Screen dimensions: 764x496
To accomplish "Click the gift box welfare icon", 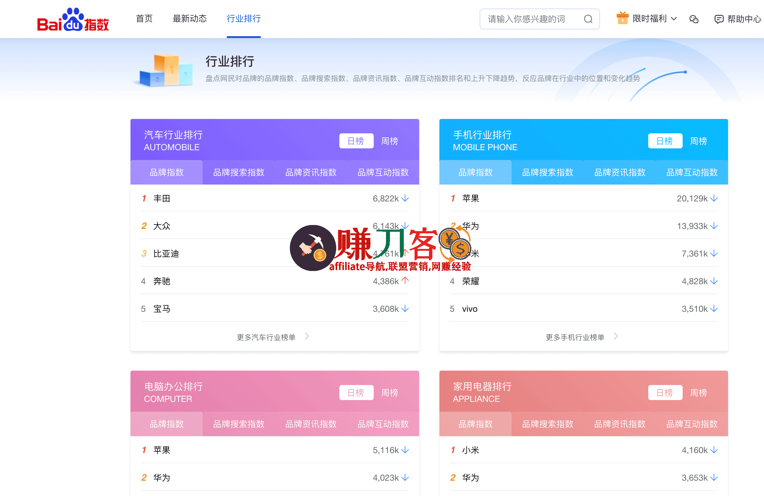I will pos(622,18).
